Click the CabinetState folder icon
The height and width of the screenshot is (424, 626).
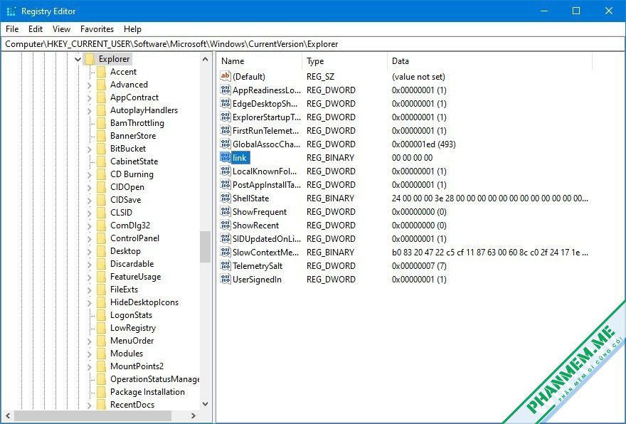point(102,161)
